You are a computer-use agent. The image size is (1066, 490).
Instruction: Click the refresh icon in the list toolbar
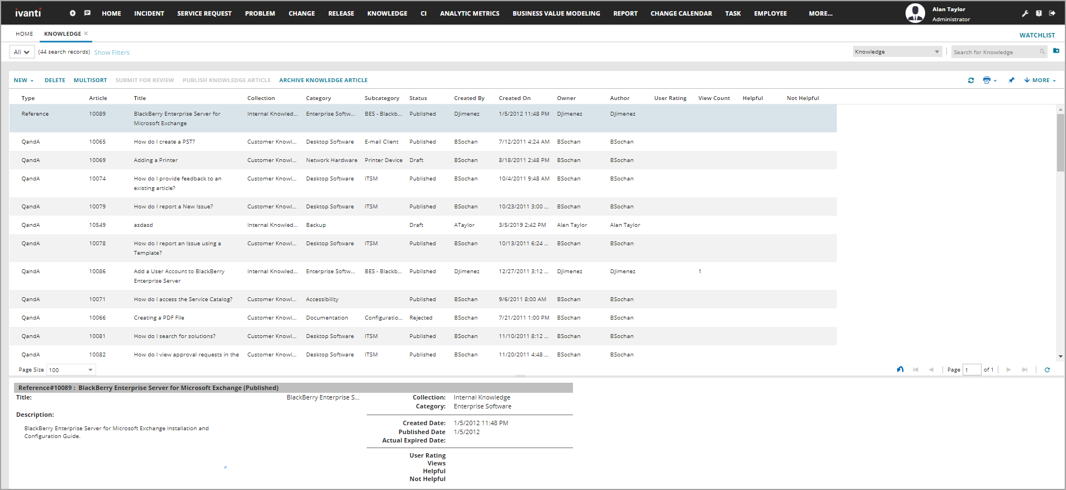[x=971, y=80]
